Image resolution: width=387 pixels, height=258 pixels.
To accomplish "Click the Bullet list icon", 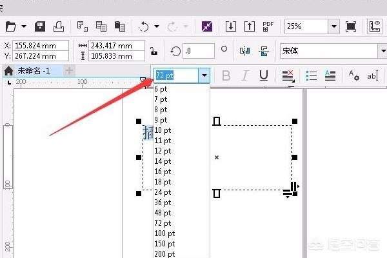I will pos(312,75).
